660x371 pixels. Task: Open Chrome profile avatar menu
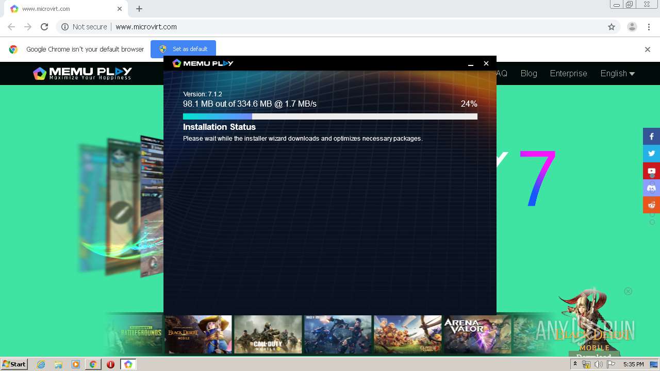pos(632,27)
